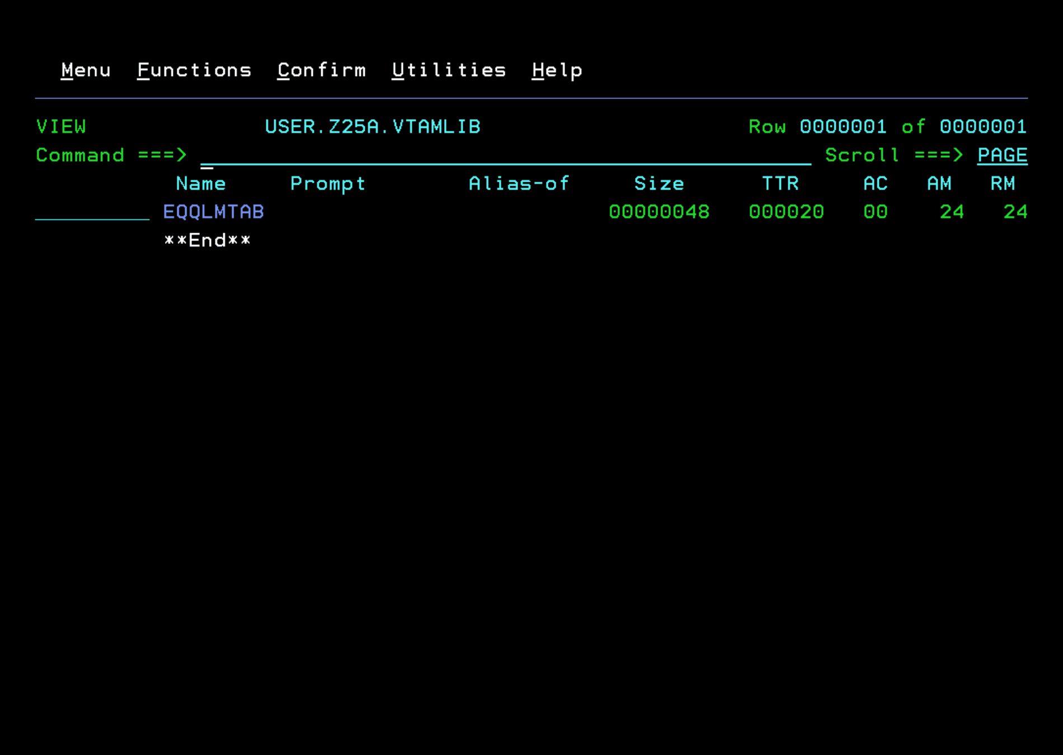The width and height of the screenshot is (1063, 755).
Task: Click the Size column header
Action: pyautogui.click(x=659, y=183)
